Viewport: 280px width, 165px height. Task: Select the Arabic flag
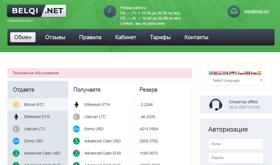[x=211, y=73]
